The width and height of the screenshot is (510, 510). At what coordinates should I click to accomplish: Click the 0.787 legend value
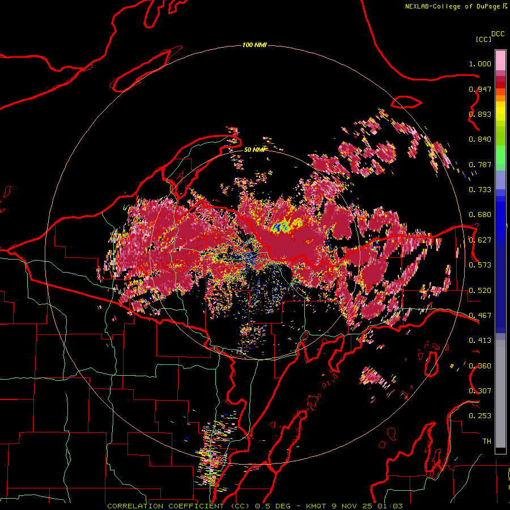[480, 164]
